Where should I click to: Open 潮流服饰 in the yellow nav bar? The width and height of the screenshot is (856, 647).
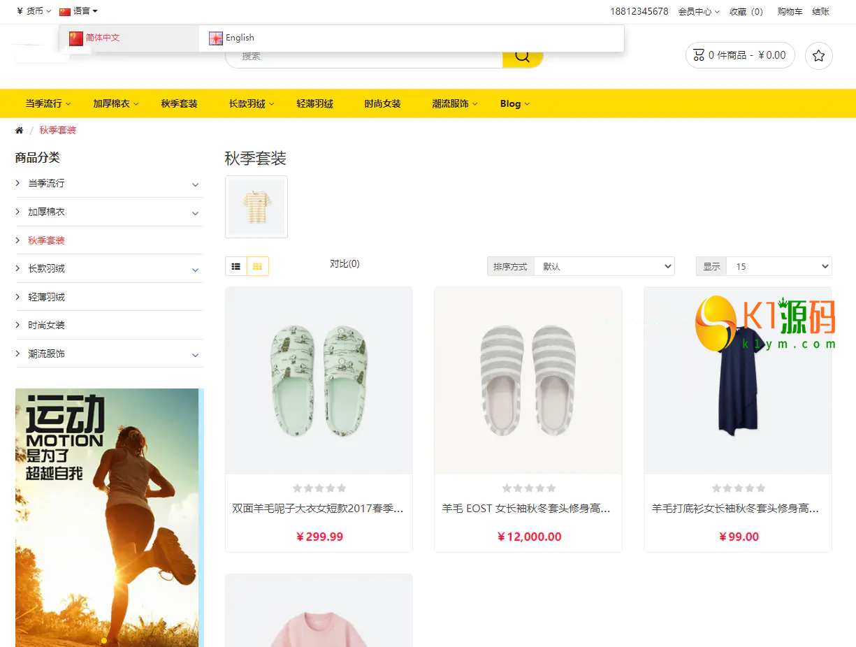click(454, 104)
